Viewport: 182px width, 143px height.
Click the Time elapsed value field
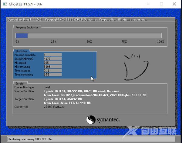click(52, 71)
